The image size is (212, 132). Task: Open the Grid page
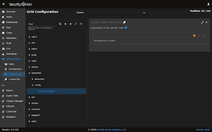click(13, 49)
